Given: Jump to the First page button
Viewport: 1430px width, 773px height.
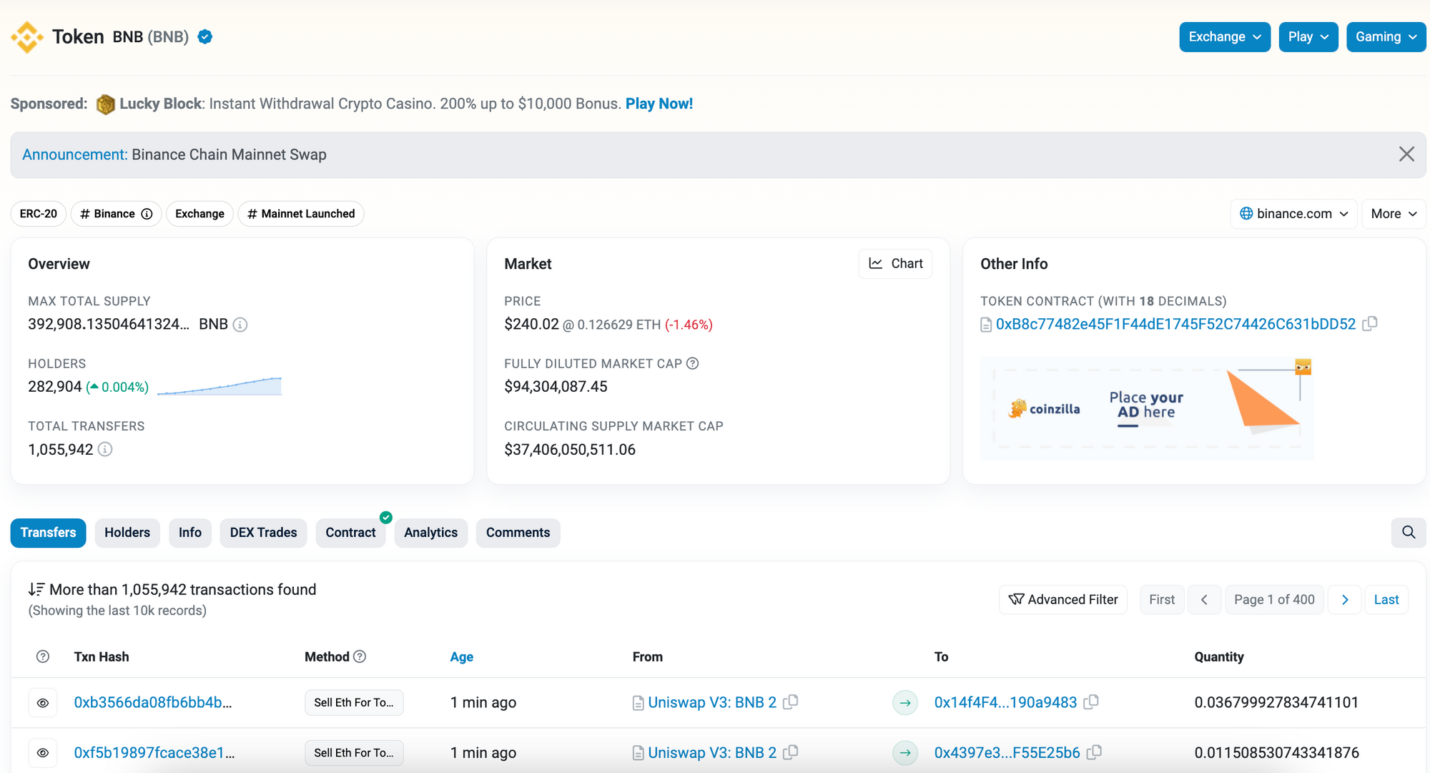Looking at the screenshot, I should pos(1162,600).
